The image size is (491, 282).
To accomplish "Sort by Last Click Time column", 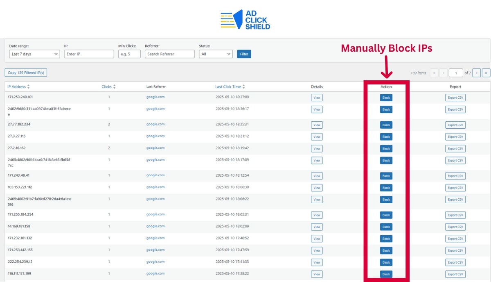I will pyautogui.click(x=228, y=86).
